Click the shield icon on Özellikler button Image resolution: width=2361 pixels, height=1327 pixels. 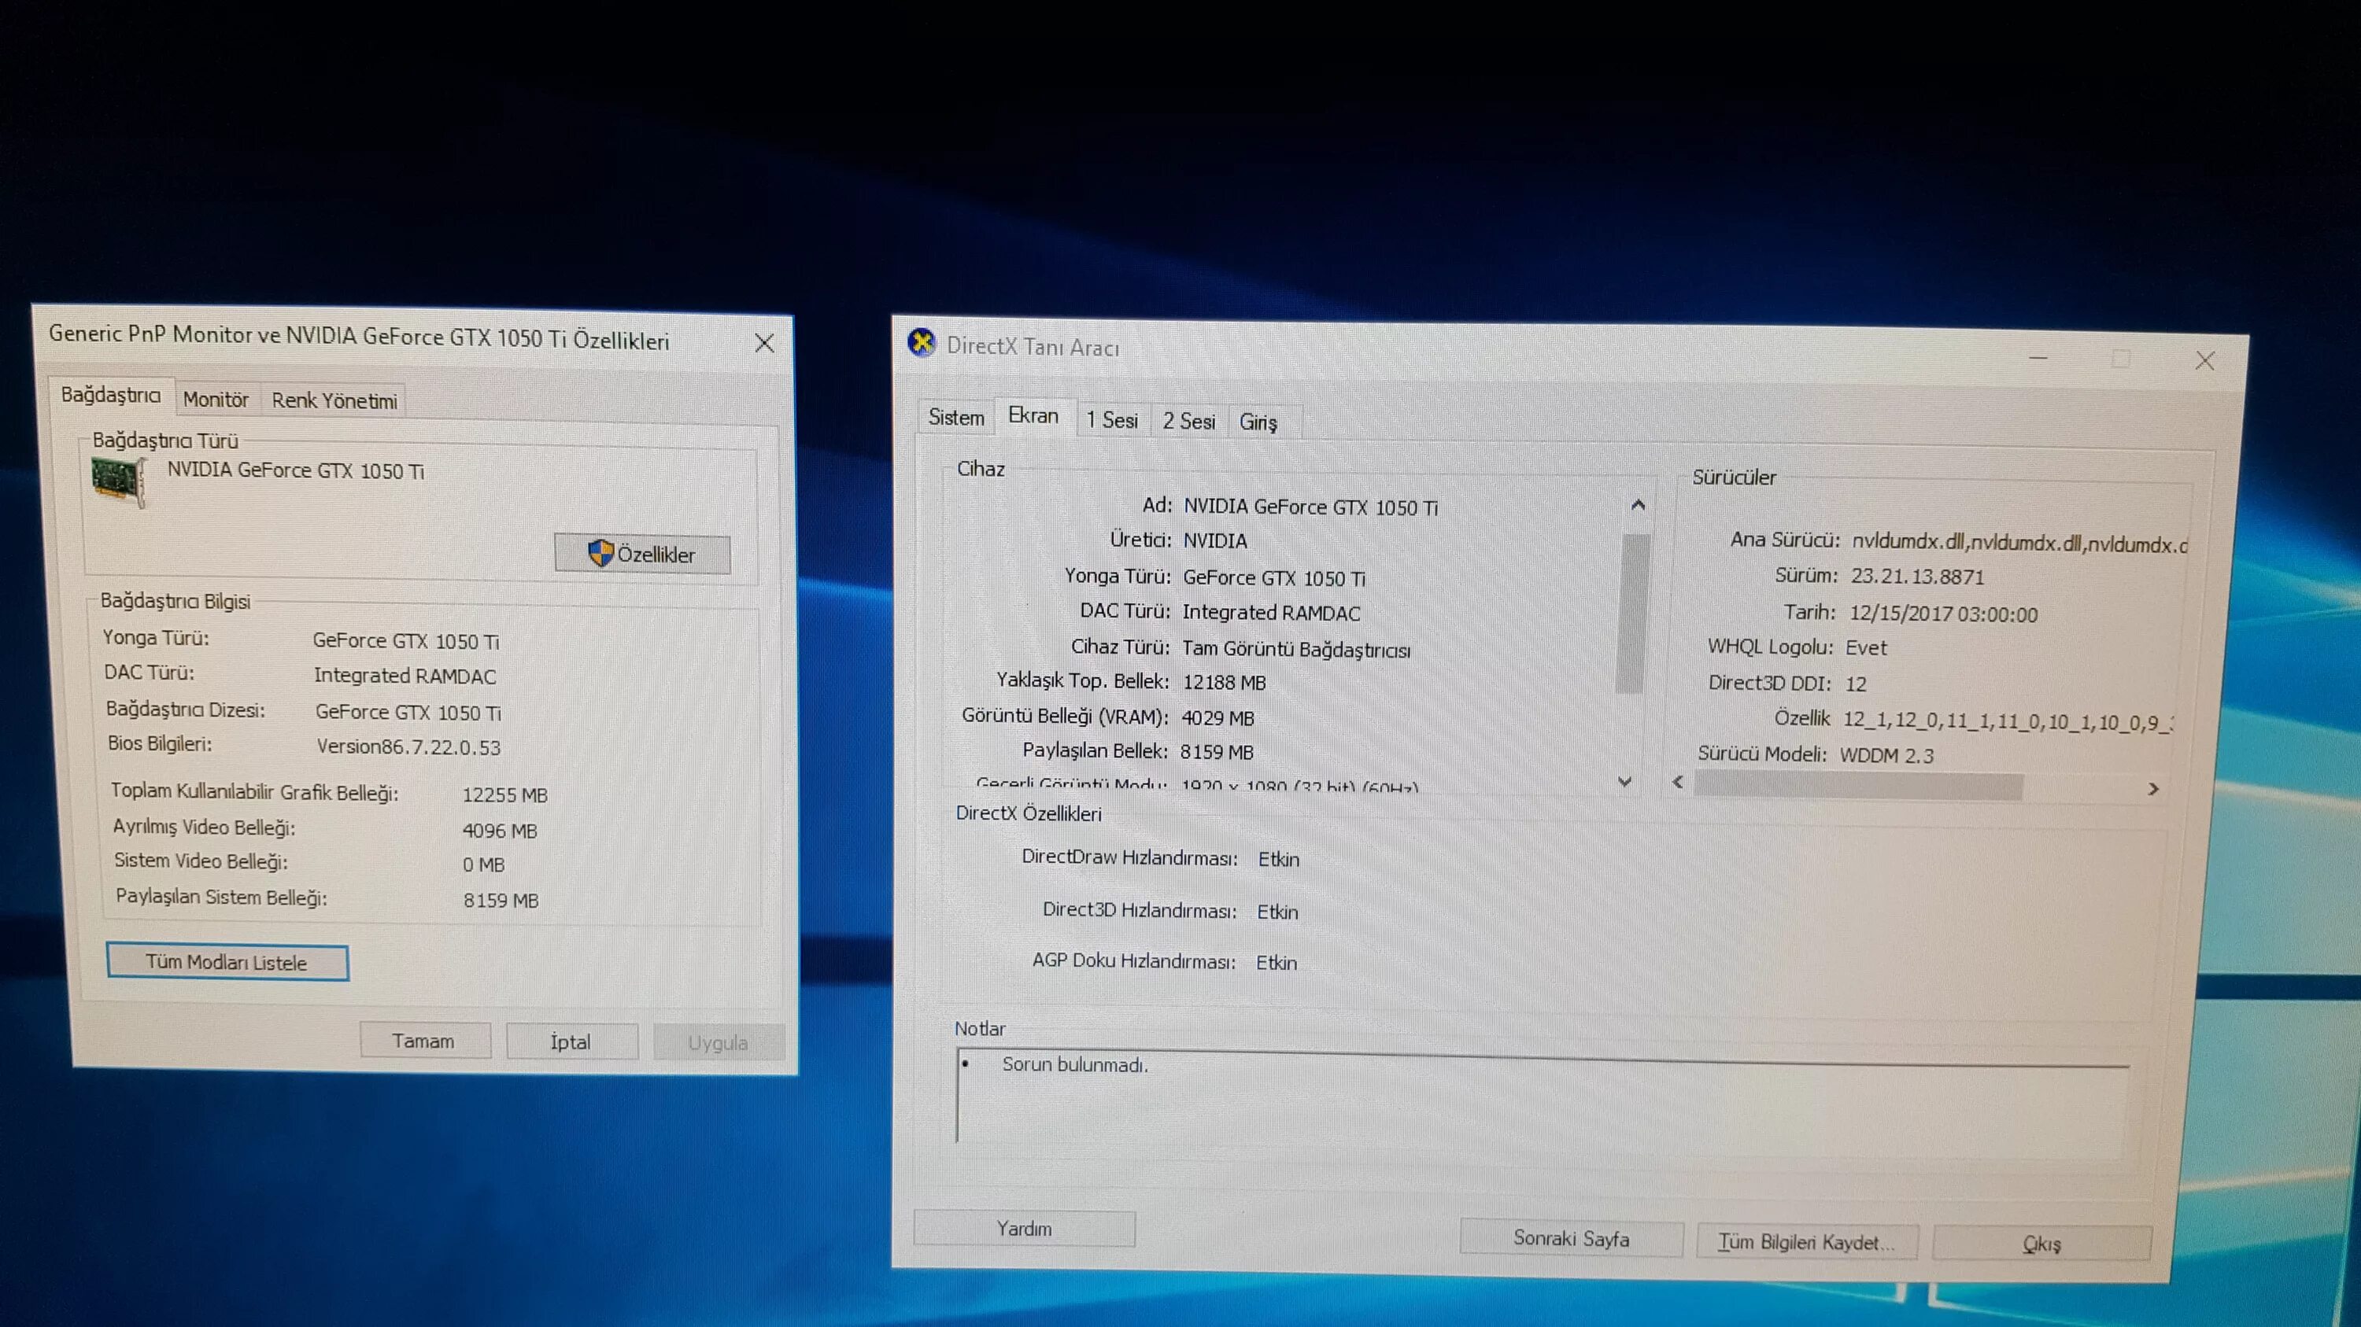coord(600,553)
